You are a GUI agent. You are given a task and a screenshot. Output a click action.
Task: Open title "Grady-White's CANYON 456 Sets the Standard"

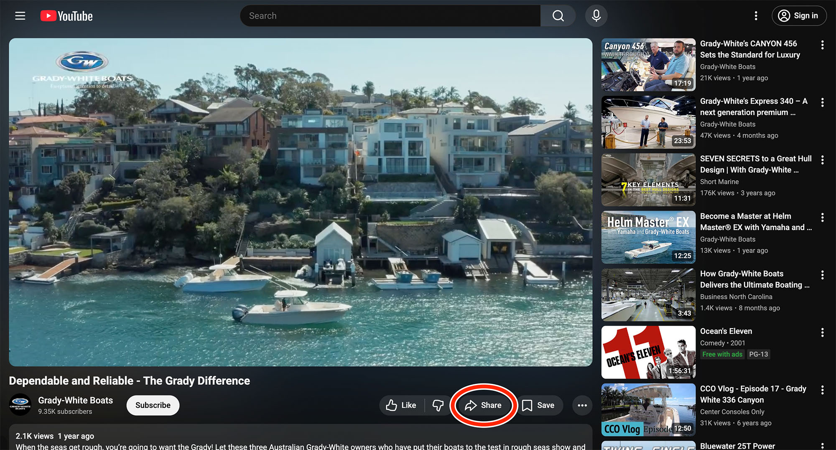tap(750, 49)
